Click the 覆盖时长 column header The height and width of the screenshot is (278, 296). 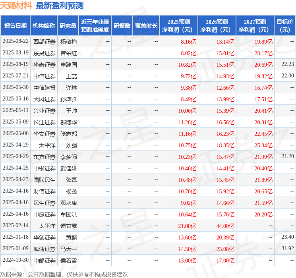[146, 26]
